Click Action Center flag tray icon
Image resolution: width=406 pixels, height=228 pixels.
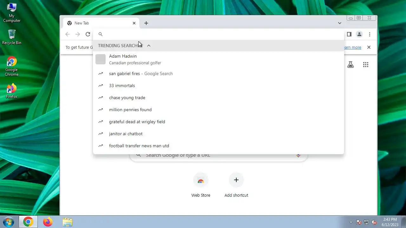point(359,222)
